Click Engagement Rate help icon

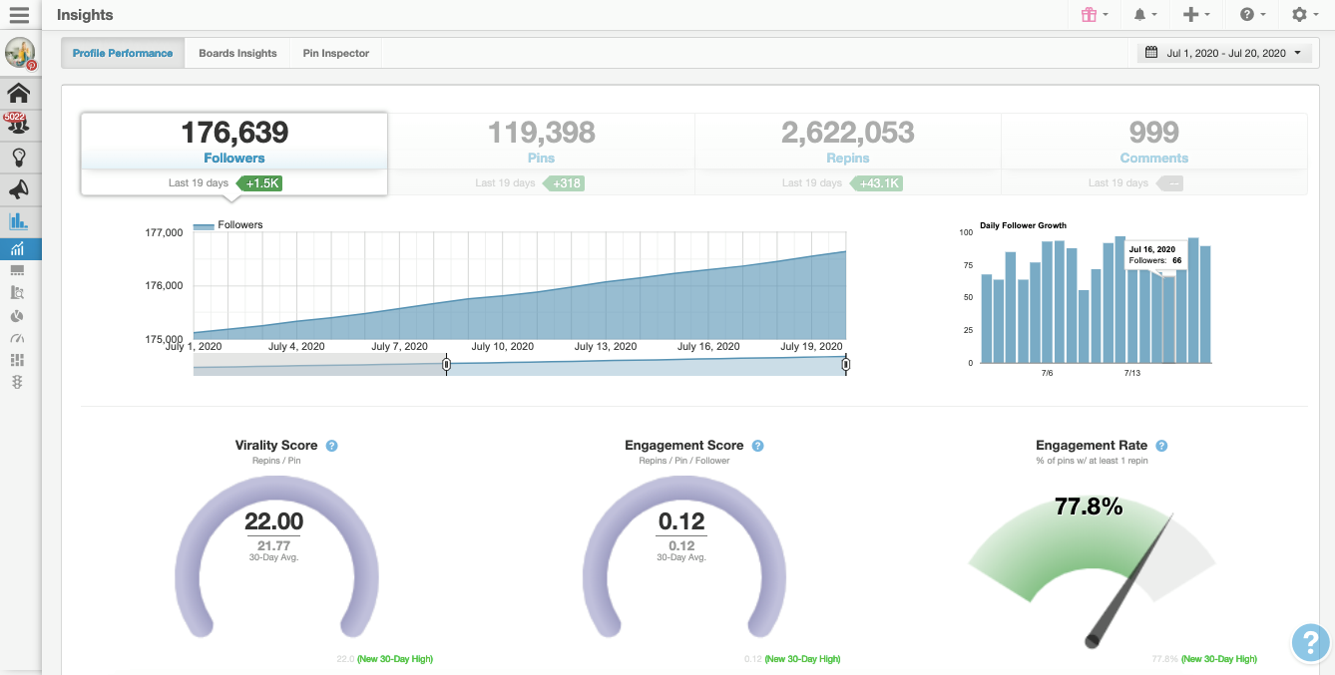[1161, 446]
